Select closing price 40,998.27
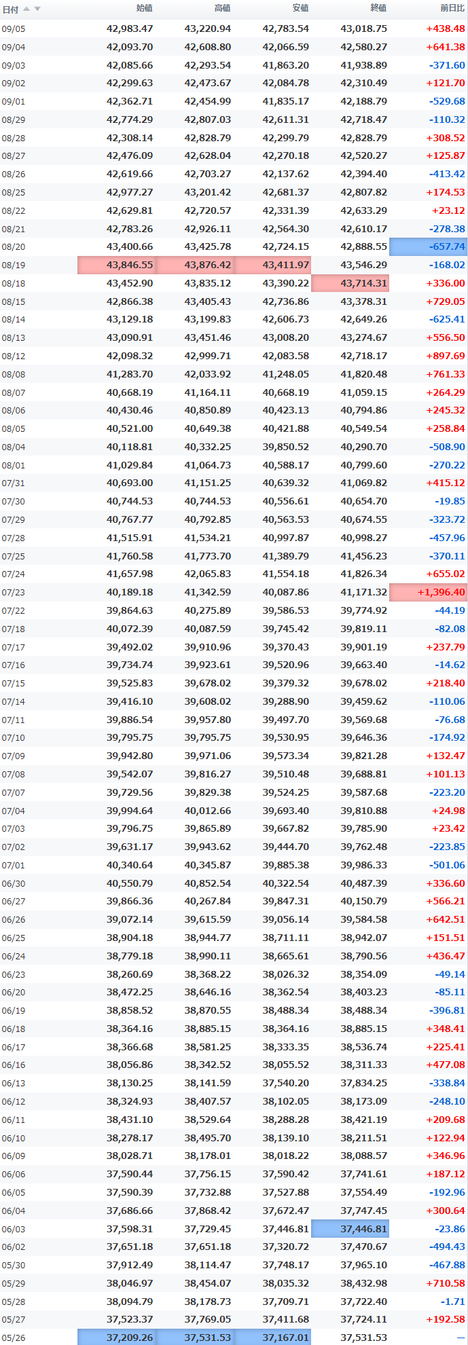The image size is (468, 1345). [x=363, y=538]
